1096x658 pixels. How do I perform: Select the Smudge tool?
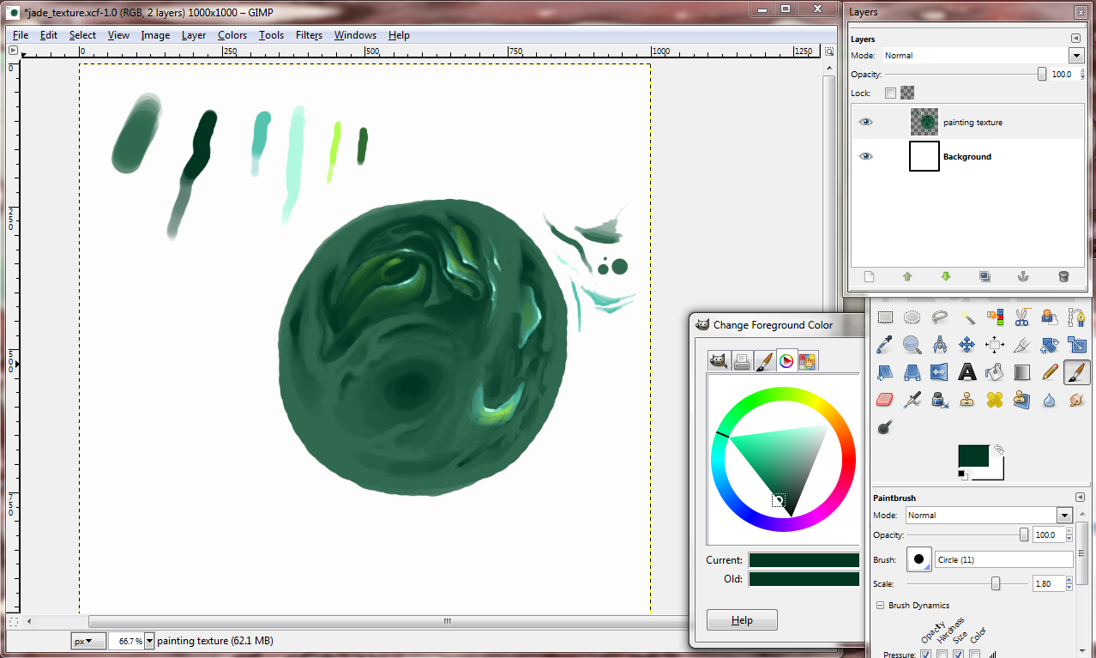(x=1076, y=400)
